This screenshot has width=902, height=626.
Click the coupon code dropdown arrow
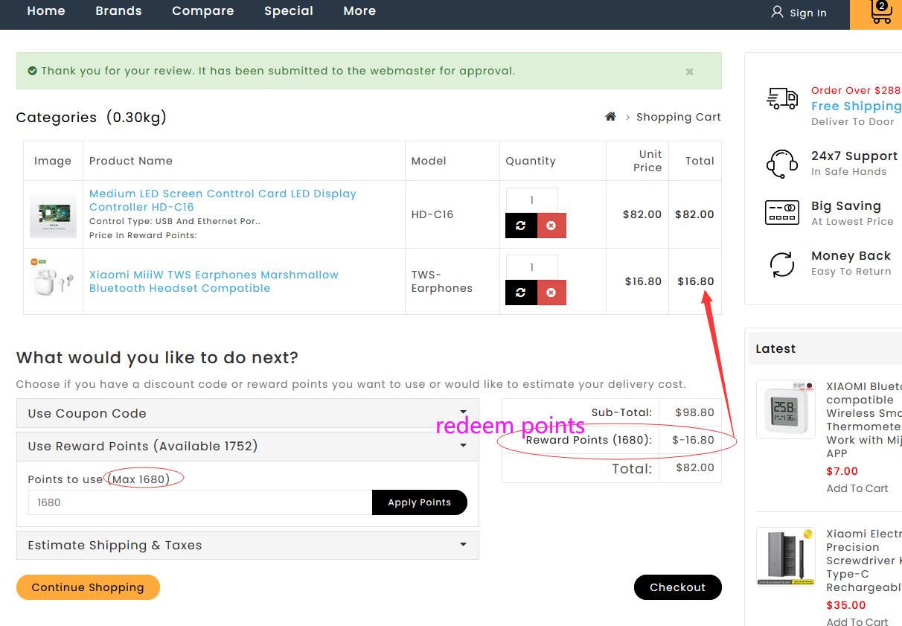pos(463,412)
